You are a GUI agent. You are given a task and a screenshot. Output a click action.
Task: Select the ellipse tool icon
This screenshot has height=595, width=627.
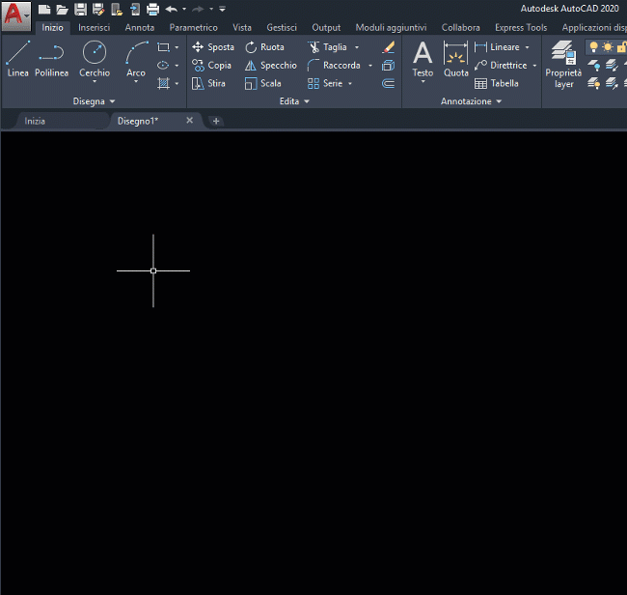[x=163, y=65]
